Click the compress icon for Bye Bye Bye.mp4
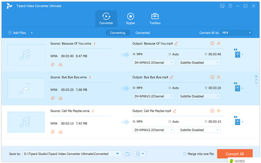 pos(218,77)
